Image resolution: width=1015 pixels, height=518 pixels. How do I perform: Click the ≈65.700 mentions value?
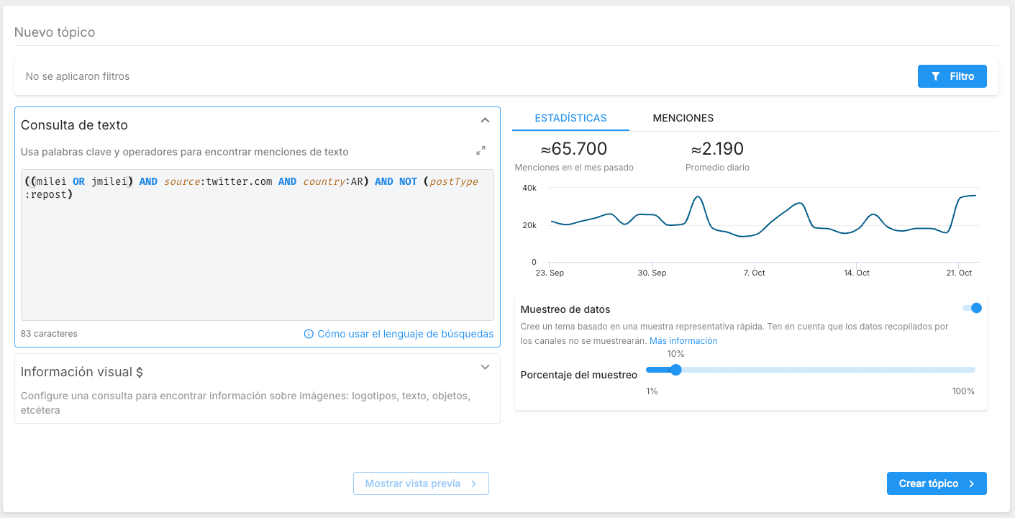coord(574,149)
